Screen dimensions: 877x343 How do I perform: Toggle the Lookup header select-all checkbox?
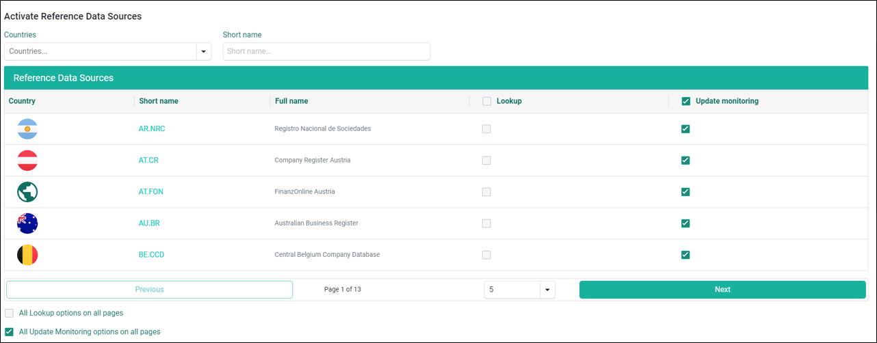point(487,101)
